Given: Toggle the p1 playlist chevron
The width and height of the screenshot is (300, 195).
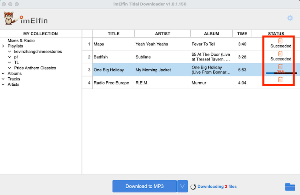Looking at the screenshot, I should click(10, 57).
